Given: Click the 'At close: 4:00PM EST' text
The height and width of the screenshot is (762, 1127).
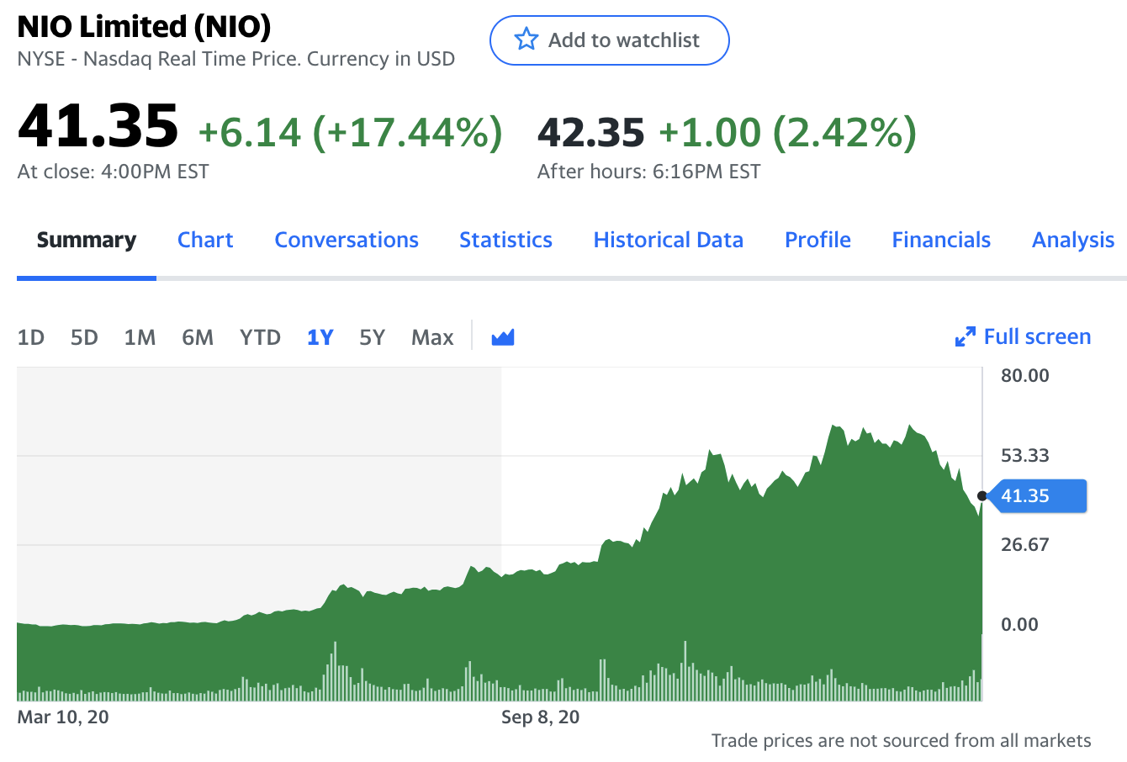Looking at the screenshot, I should tap(113, 172).
